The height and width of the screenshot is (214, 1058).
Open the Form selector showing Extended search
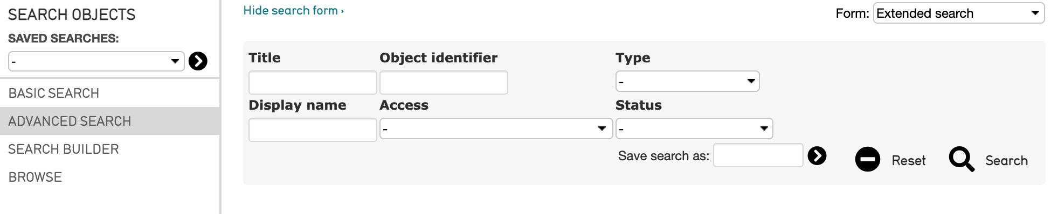pos(959,13)
